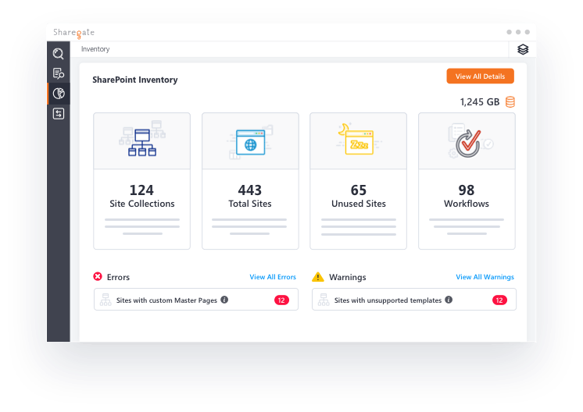This screenshot has height=412, width=583.
Task: Open the 443 Total Sites card
Action: [250, 181]
